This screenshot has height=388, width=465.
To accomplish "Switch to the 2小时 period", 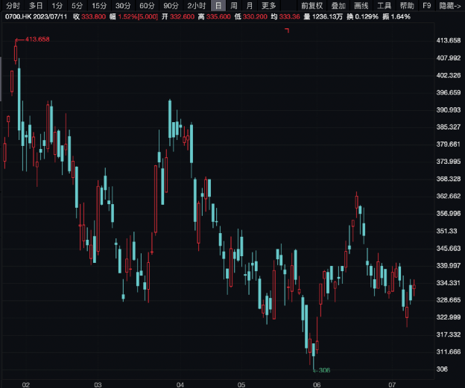I will click(197, 5).
